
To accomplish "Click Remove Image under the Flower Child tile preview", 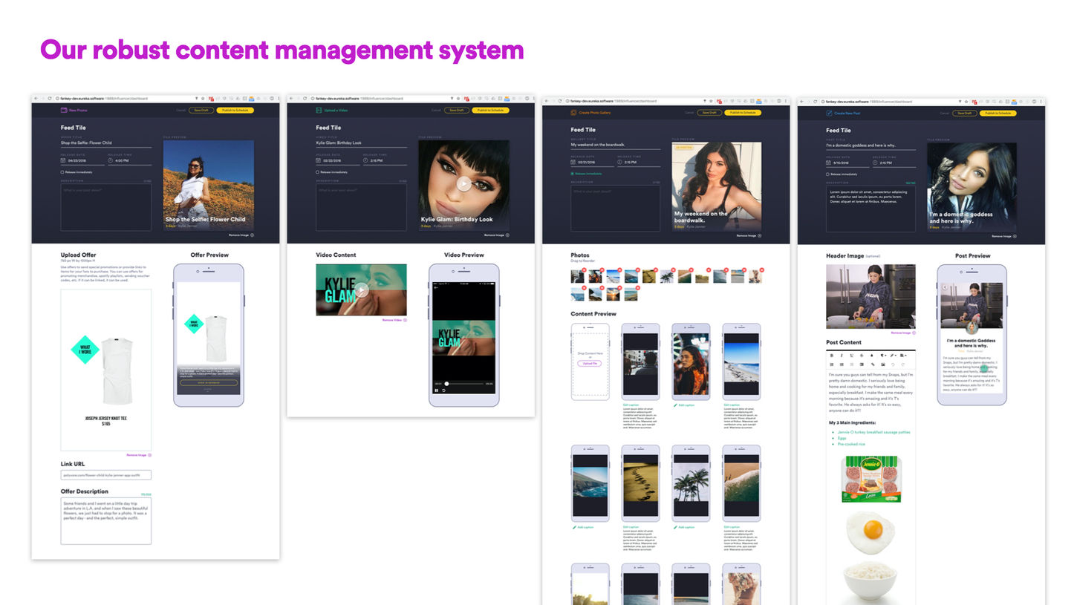I will point(241,235).
